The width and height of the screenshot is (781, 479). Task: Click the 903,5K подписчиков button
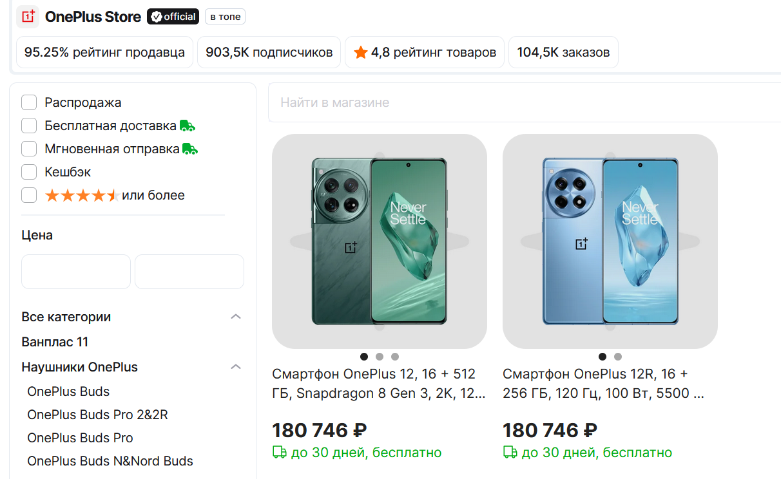coord(269,53)
